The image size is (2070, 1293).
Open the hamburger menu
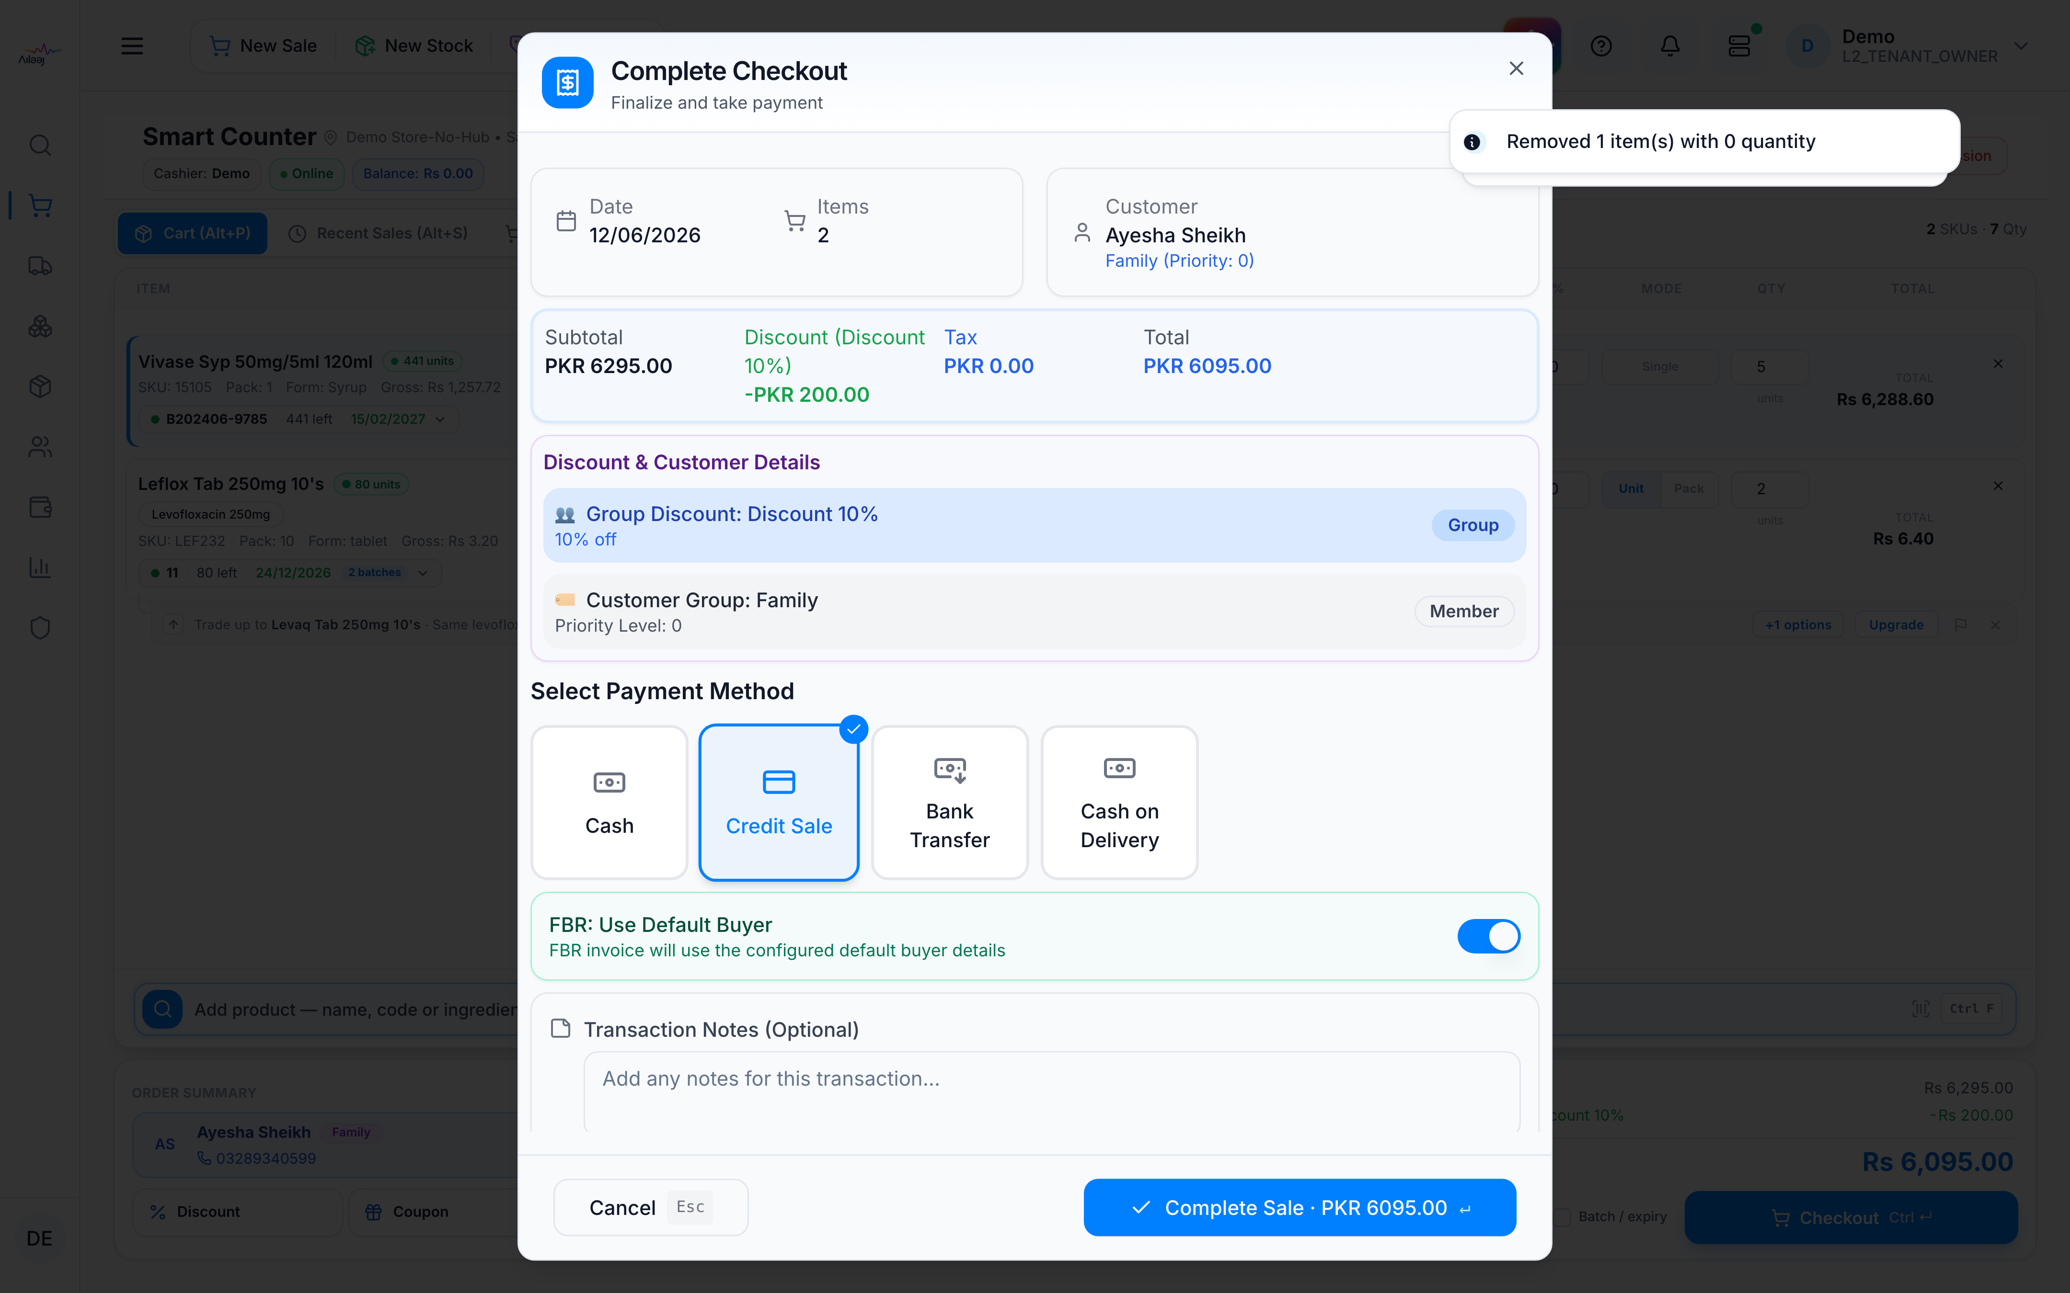tap(132, 46)
